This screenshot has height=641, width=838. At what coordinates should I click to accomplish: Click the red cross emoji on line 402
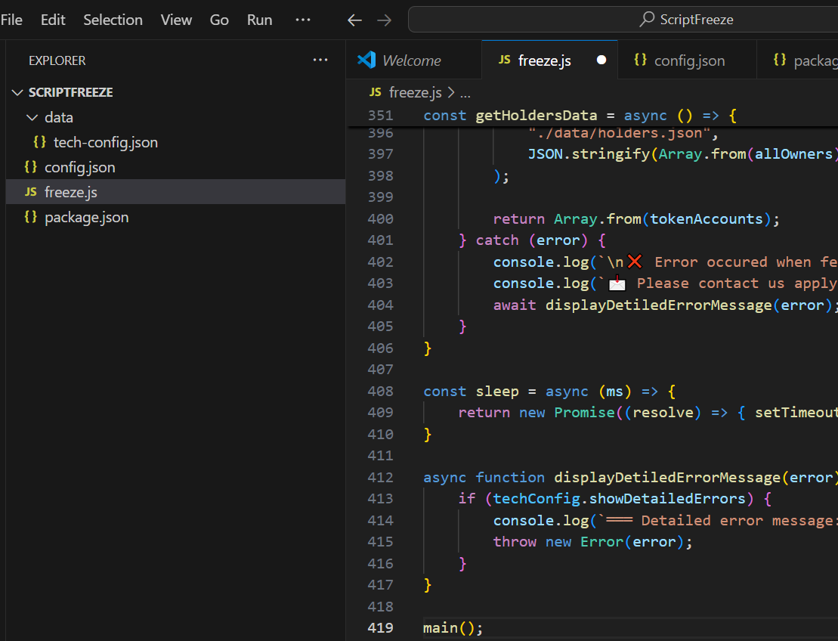click(x=635, y=262)
